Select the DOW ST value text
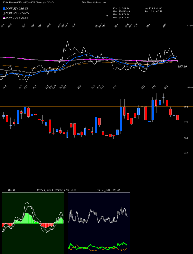Screen dimensions: 193x254 click(x=24, y=8)
